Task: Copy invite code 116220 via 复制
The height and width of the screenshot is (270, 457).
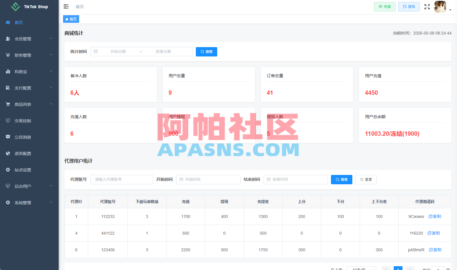Action: [x=434, y=233]
